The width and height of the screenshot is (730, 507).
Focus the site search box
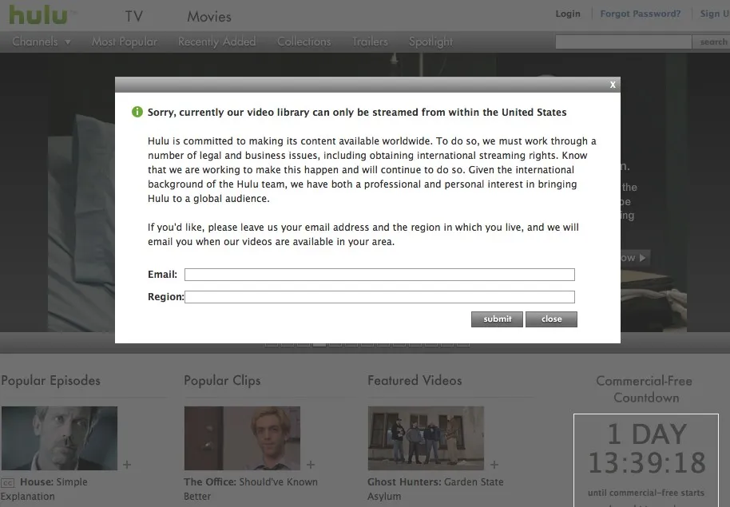point(624,42)
